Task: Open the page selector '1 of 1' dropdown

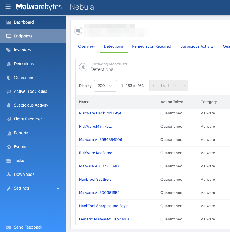Action: click(x=169, y=86)
